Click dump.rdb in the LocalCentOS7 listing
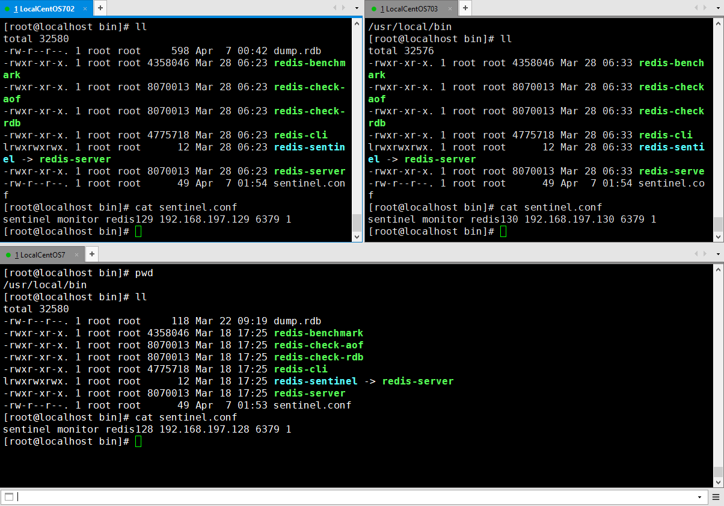The height and width of the screenshot is (506, 724). (x=297, y=321)
